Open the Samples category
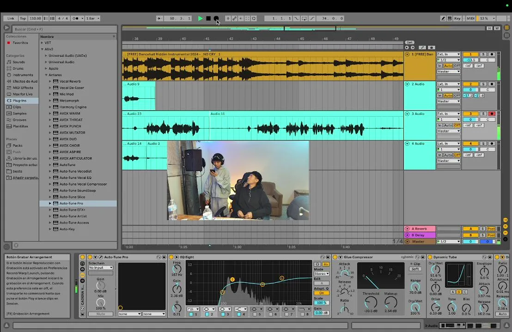512x332 pixels. tap(19, 113)
